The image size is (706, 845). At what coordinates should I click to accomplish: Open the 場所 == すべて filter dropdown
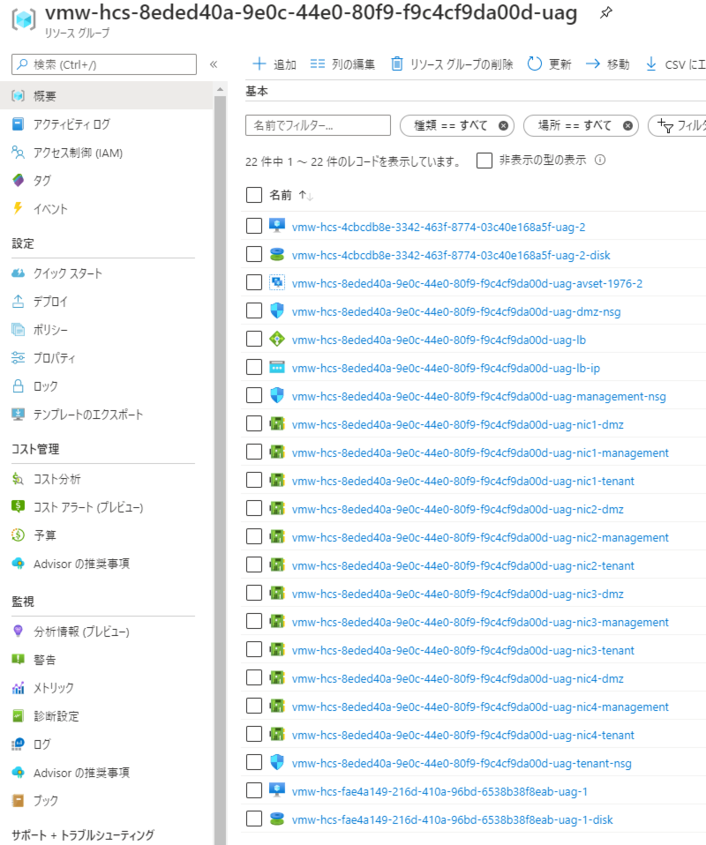click(x=575, y=125)
